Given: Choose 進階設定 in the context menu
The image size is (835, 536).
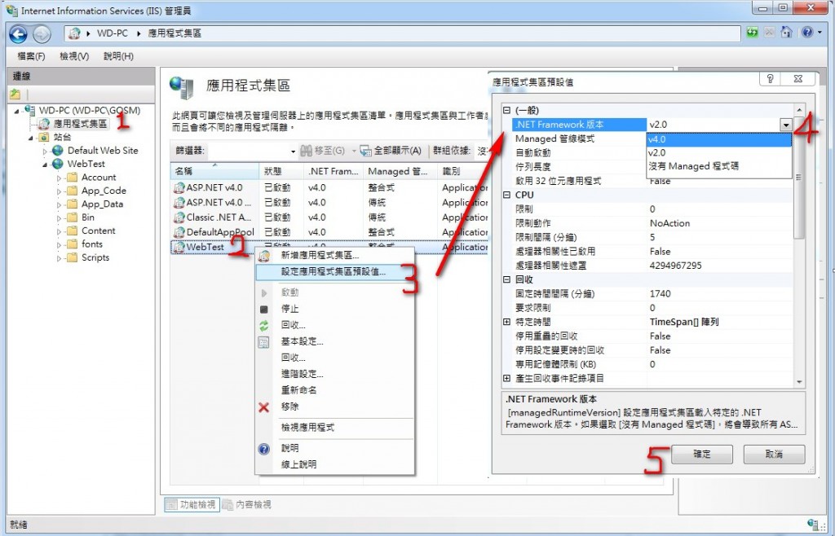Looking at the screenshot, I should point(335,374).
